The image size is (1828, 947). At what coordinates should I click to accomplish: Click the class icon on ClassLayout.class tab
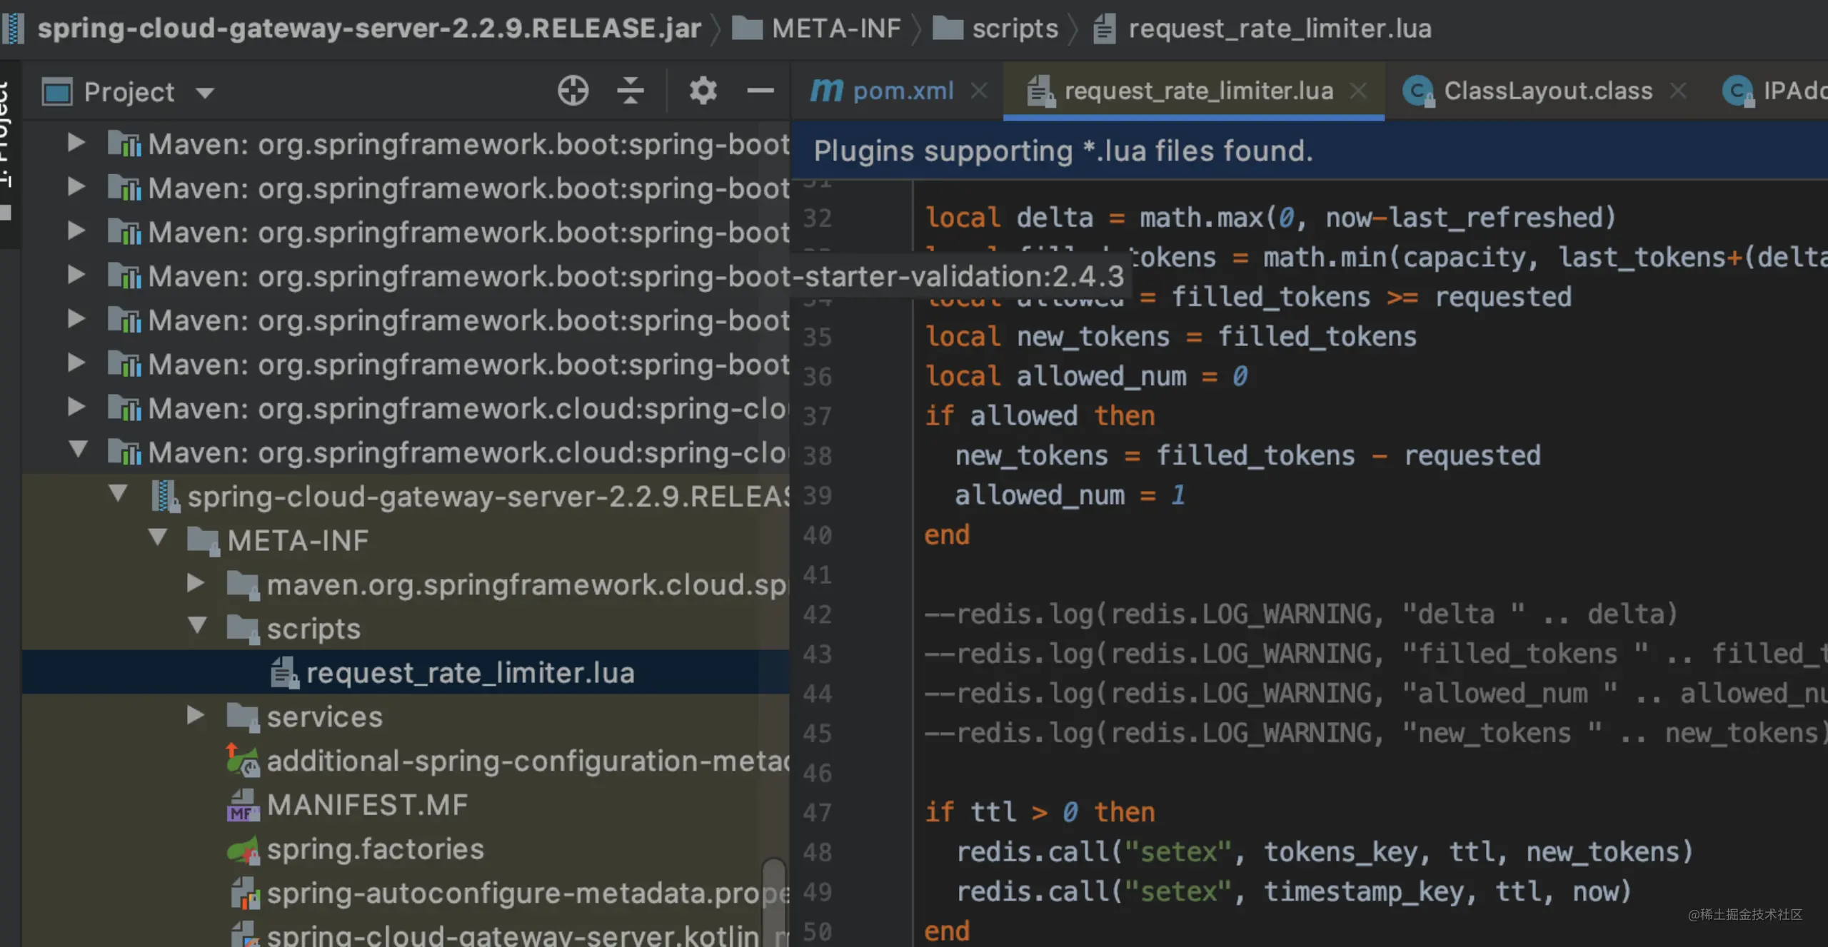click(1418, 91)
